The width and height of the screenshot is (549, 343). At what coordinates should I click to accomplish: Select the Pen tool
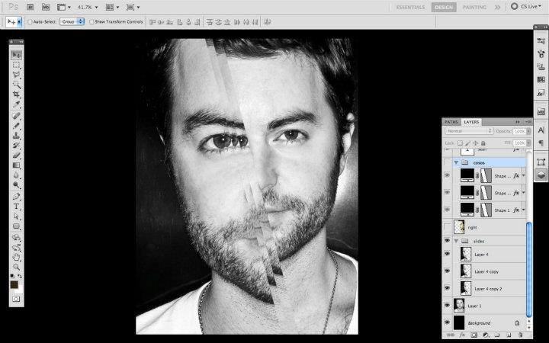pos(16,197)
